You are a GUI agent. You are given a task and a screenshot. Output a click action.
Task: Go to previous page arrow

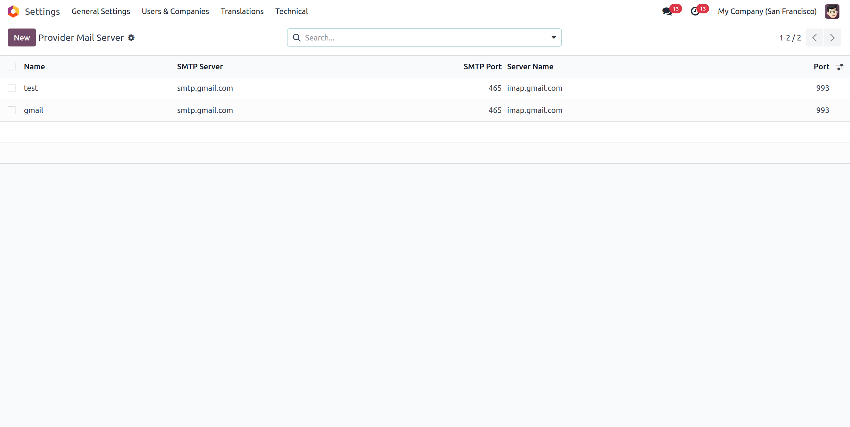click(x=814, y=38)
